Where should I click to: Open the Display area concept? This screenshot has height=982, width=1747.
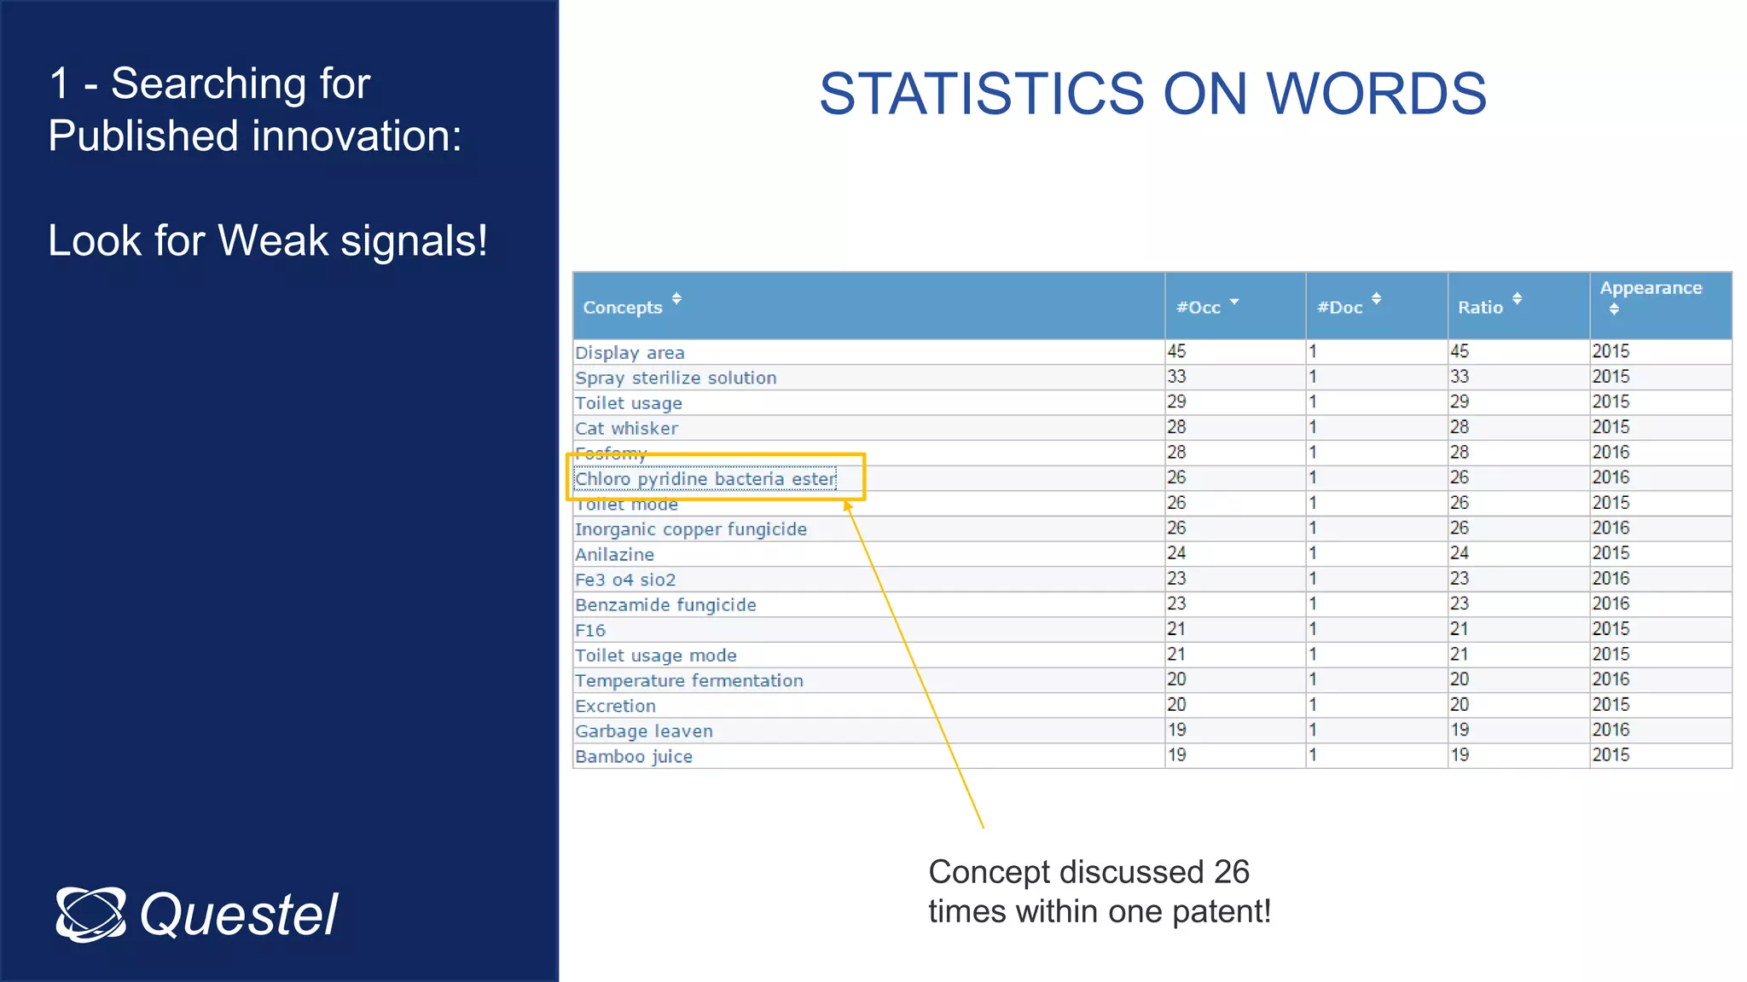pyautogui.click(x=630, y=353)
